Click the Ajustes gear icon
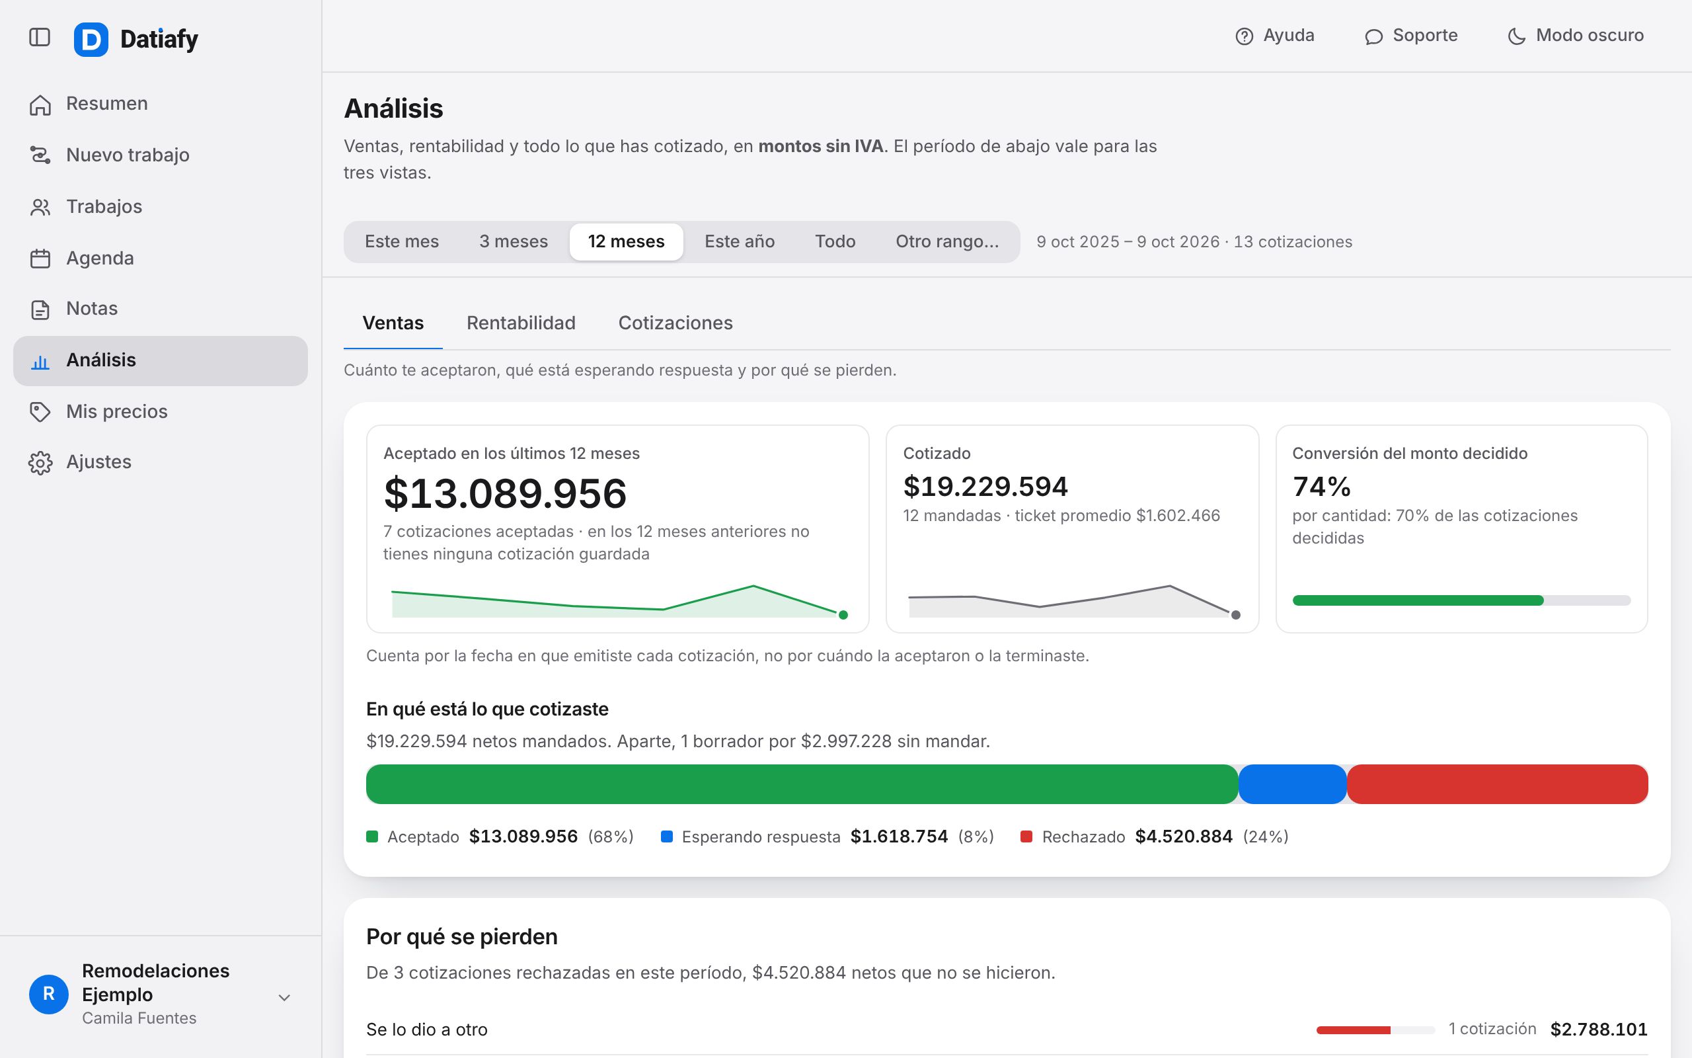The image size is (1692, 1058). [40, 462]
